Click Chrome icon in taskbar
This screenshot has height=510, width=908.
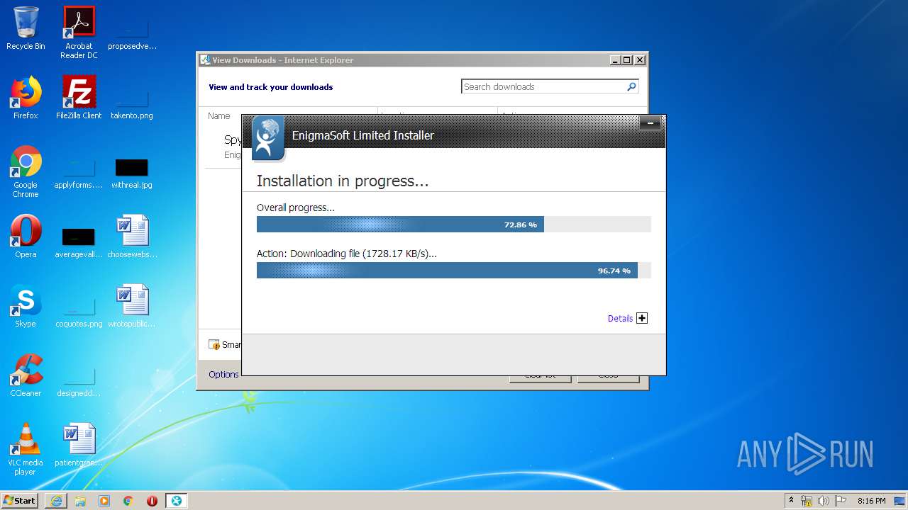coord(128,501)
